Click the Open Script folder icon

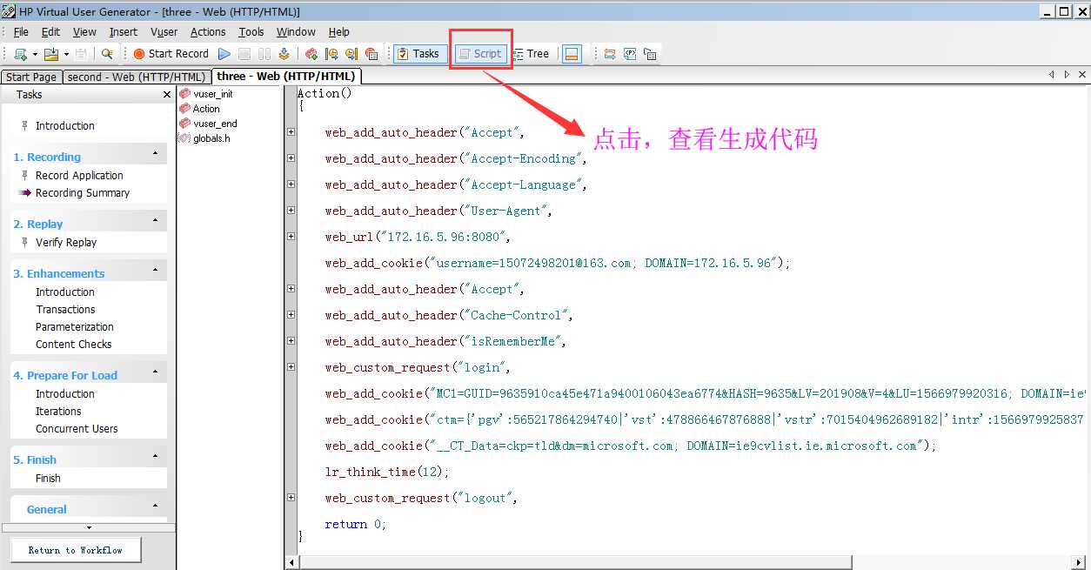[x=51, y=54]
